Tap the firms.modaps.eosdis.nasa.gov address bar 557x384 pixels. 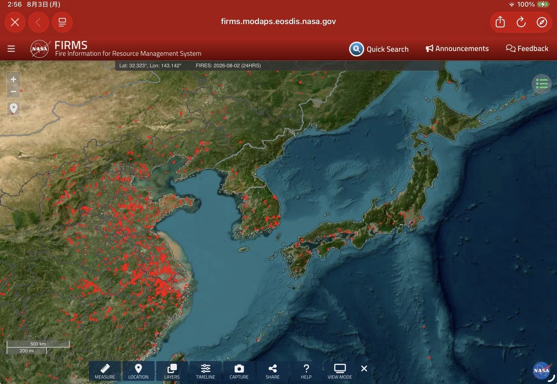[278, 21]
